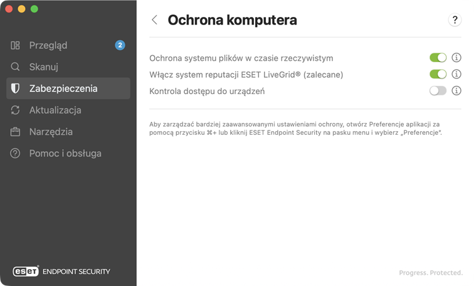Open the help question mark button

(455, 20)
